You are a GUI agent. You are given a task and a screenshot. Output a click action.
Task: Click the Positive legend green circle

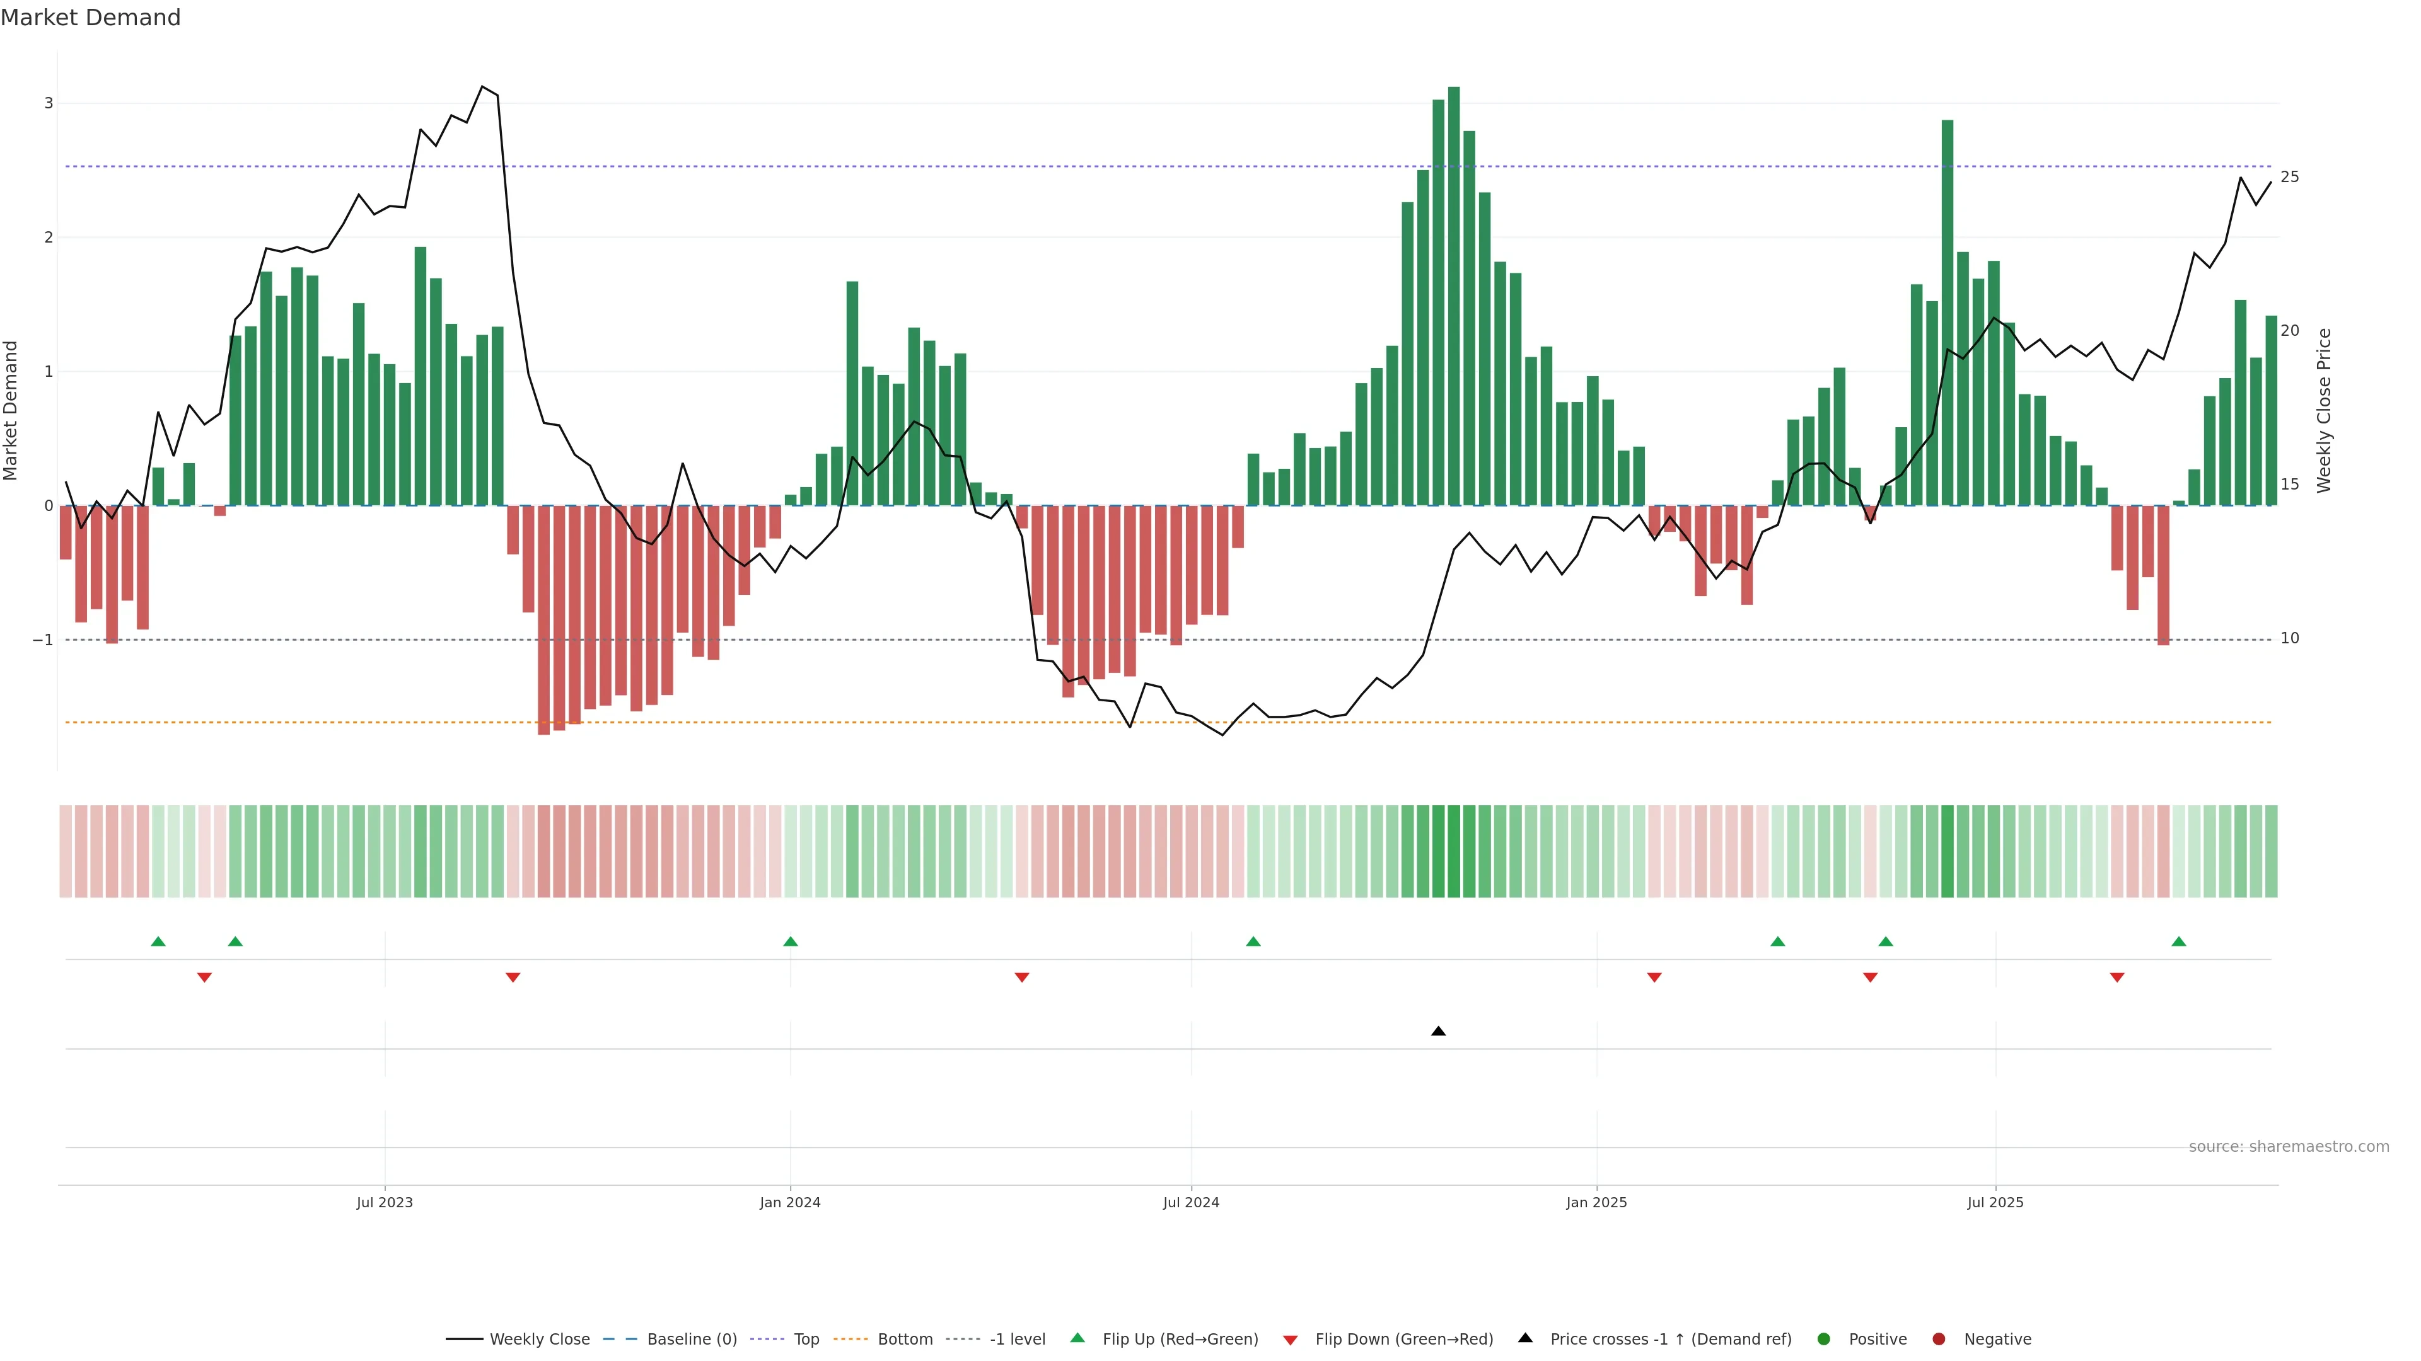tap(1824, 1340)
